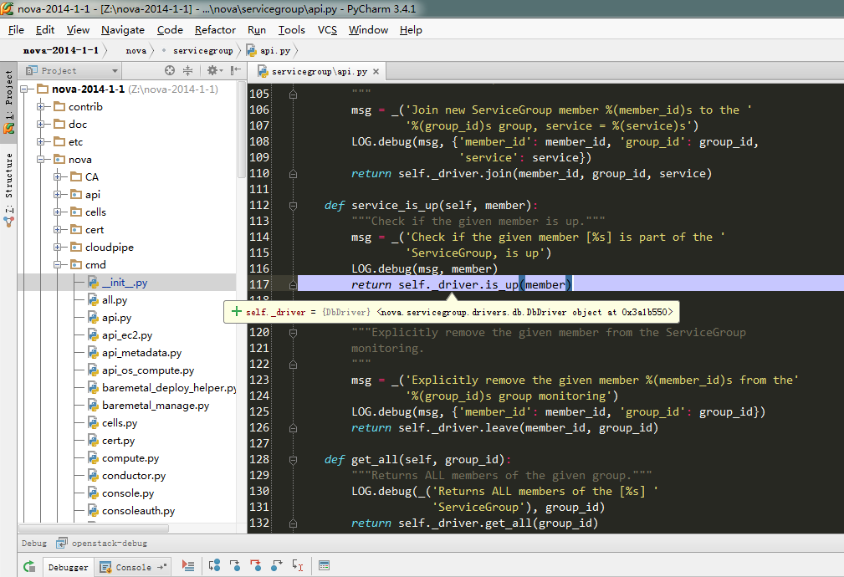Image resolution: width=844 pixels, height=577 pixels.
Task: Click the nova breadcrumb
Action: click(136, 51)
